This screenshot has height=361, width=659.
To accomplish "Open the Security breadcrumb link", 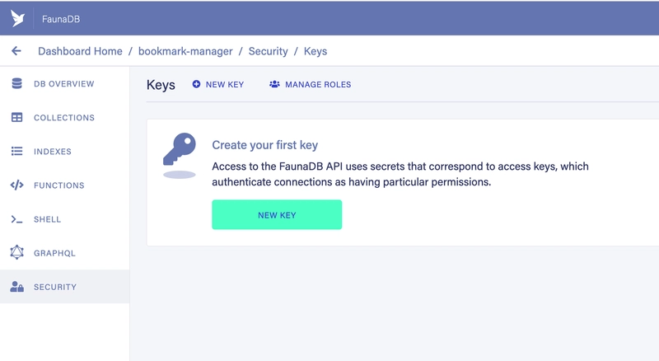I will (269, 51).
